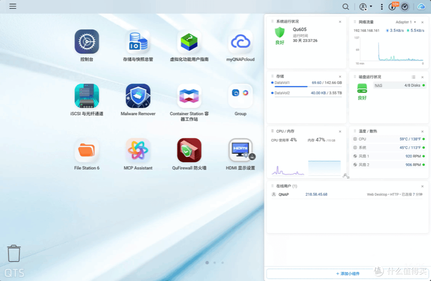Close the 温度 / 散热 widget
The image size is (431, 281).
(422, 131)
